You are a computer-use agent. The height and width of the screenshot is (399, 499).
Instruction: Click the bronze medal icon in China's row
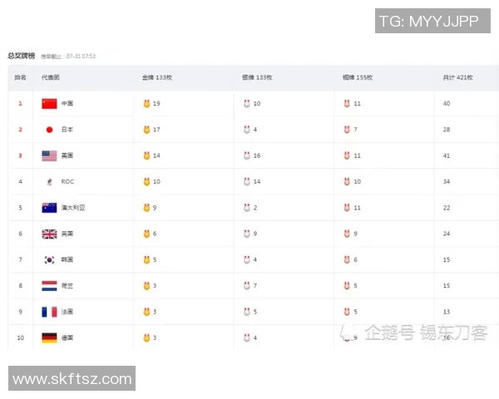(347, 103)
